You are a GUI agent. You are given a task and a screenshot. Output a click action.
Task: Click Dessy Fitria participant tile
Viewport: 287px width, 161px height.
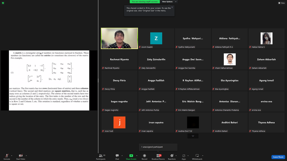click(x=119, y=80)
